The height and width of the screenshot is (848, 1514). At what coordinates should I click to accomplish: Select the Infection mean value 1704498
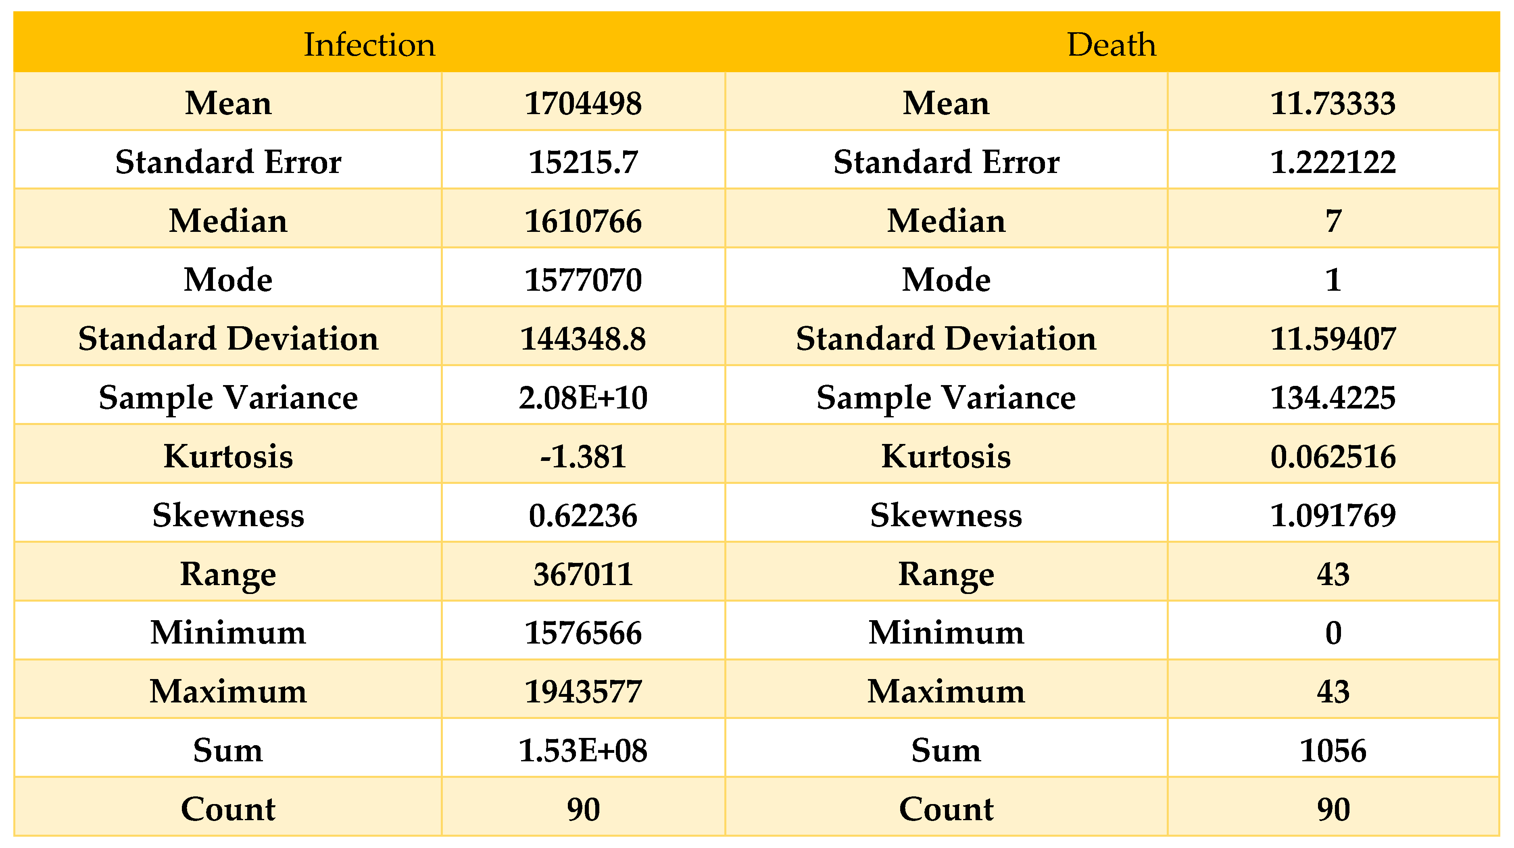click(x=583, y=103)
